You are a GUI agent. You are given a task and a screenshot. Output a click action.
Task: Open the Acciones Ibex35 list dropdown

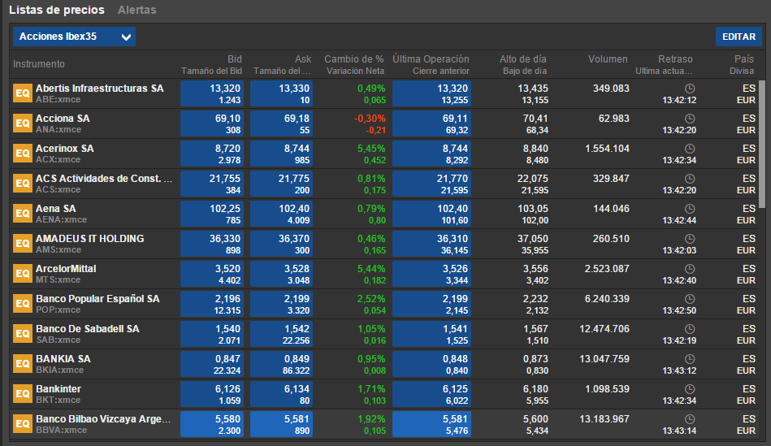pyautogui.click(x=74, y=37)
